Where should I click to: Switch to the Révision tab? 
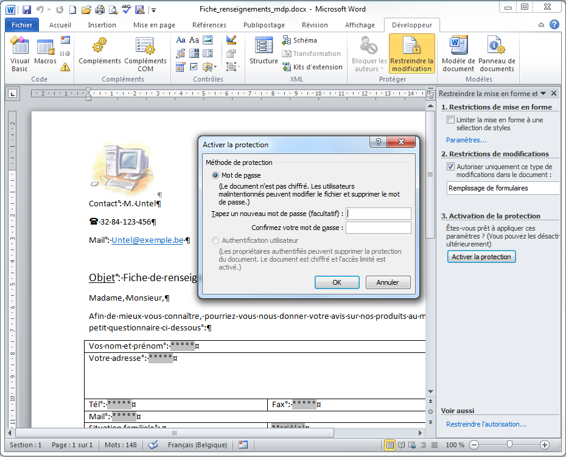coord(315,25)
